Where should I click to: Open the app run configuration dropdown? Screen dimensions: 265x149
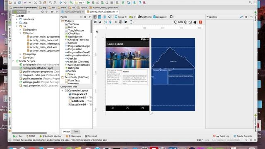(80, 2)
